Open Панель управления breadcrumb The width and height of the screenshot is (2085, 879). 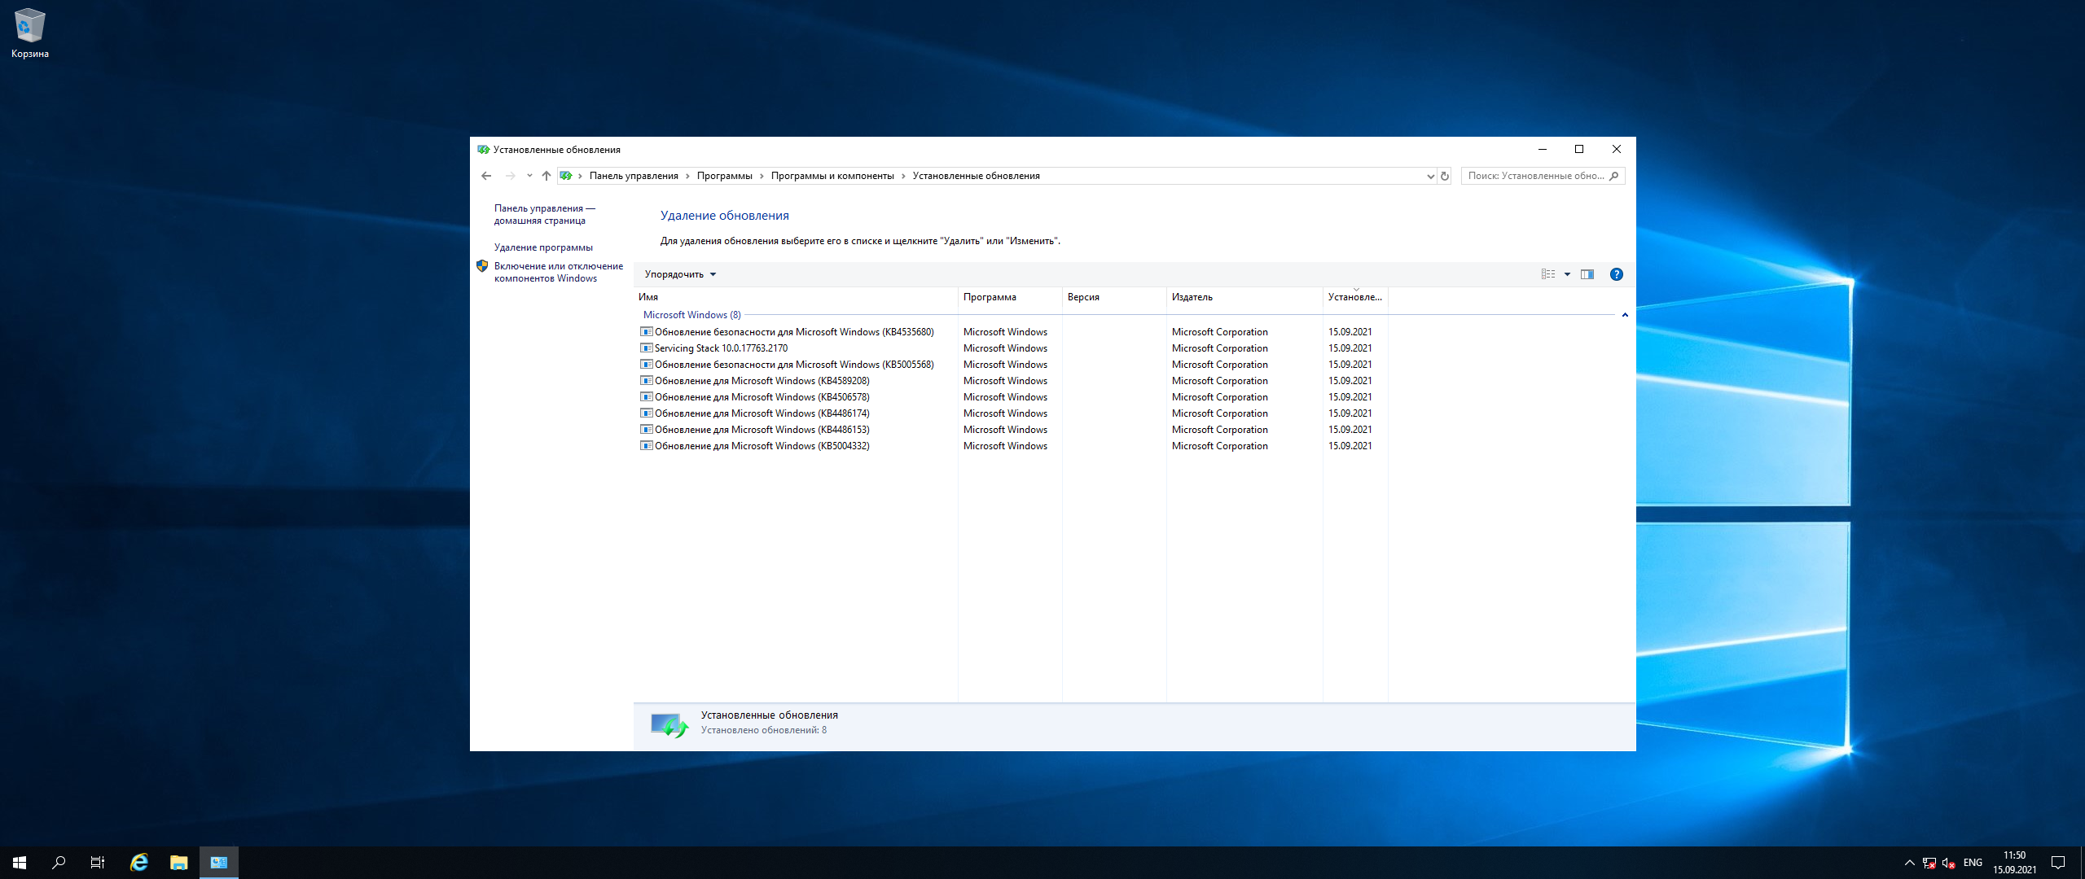[634, 176]
